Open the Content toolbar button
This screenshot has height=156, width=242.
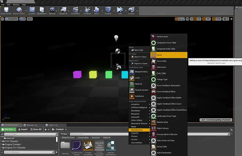coord(32,11)
